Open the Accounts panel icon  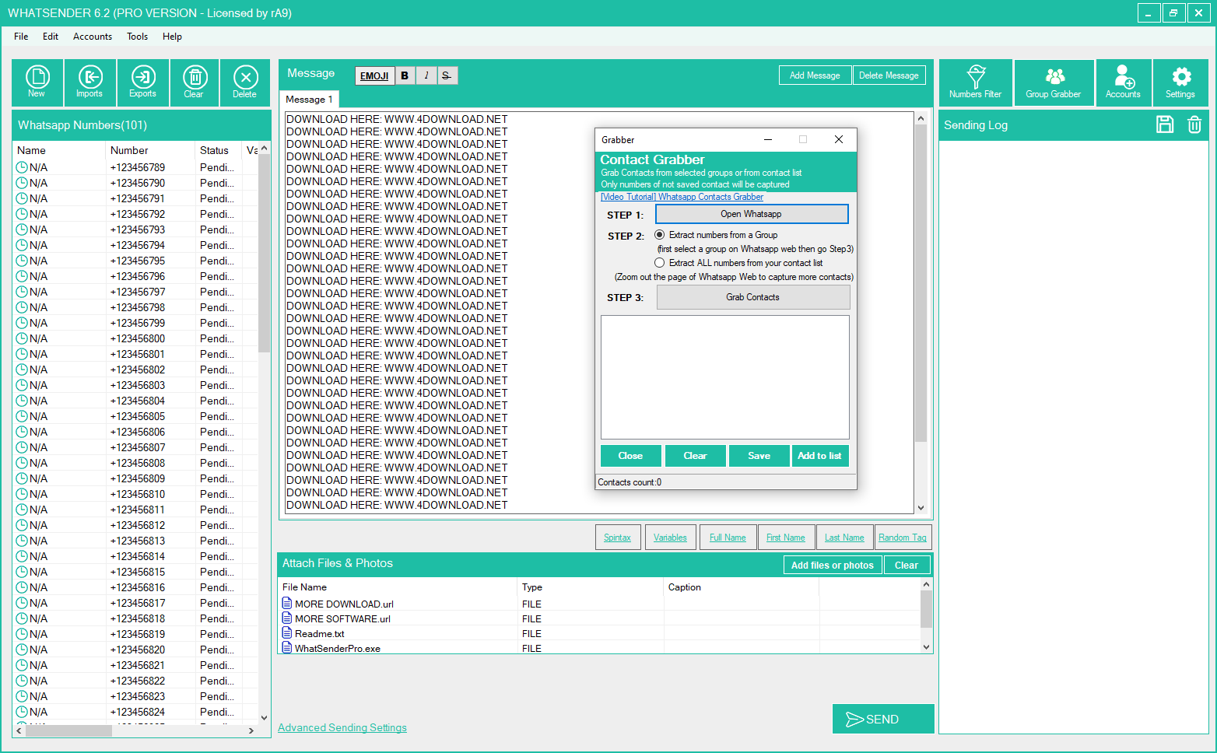click(1124, 82)
